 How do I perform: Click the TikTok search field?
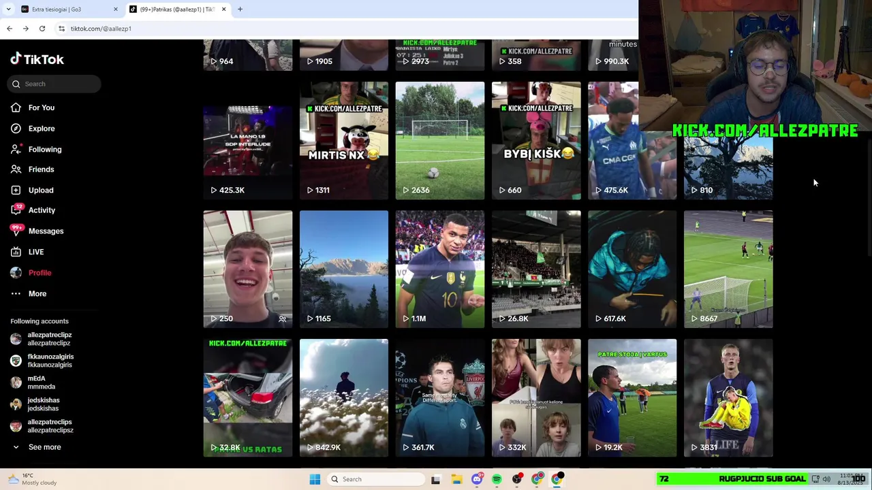coord(55,84)
